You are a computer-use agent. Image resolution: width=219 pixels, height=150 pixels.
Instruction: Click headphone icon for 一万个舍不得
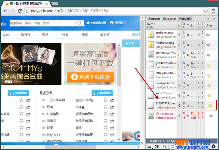(x=106, y=100)
